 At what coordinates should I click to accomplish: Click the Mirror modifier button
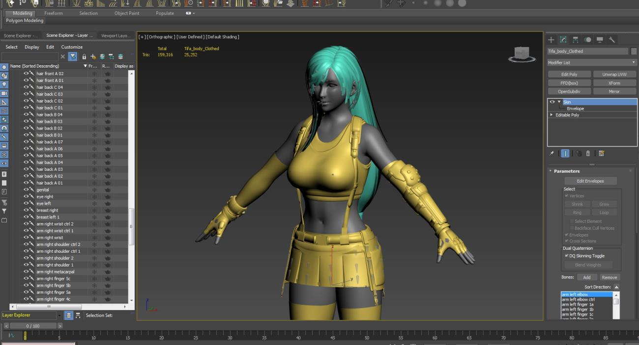click(614, 91)
